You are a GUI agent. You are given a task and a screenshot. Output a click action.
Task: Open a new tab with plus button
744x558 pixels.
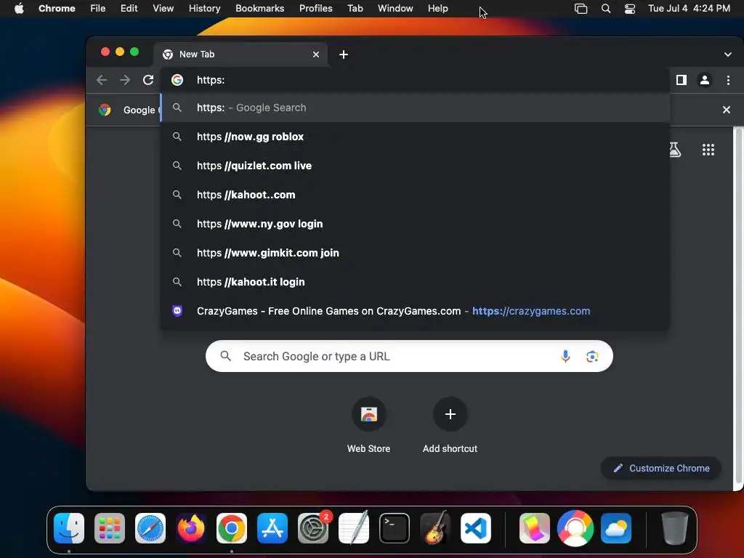(344, 54)
